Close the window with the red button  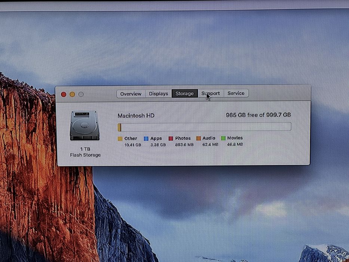64,94
